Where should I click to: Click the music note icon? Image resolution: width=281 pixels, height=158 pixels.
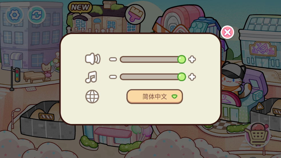point(91,77)
